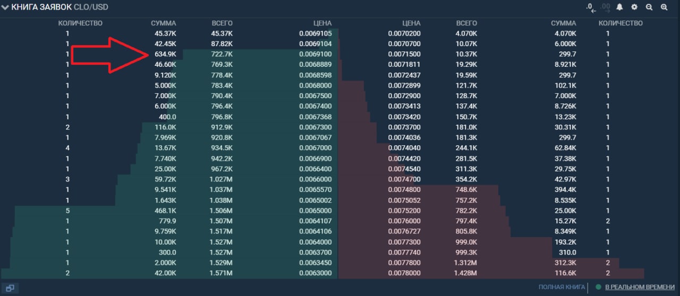Viewport: 680px width, 296px height.
Task: Select ask price 0.0075200
Action: (x=404, y=211)
